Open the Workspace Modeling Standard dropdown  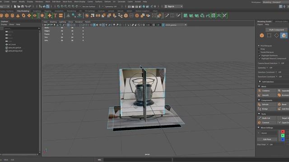[275, 2]
